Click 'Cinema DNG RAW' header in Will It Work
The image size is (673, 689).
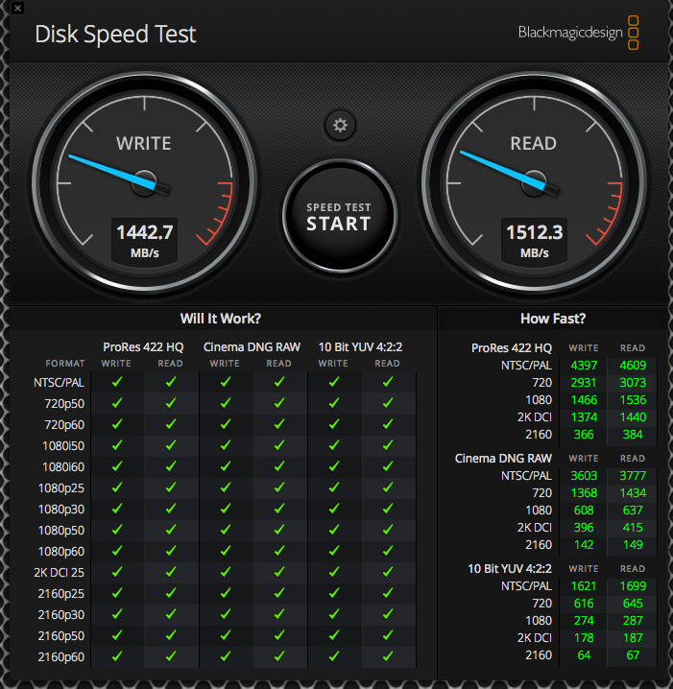(252, 347)
